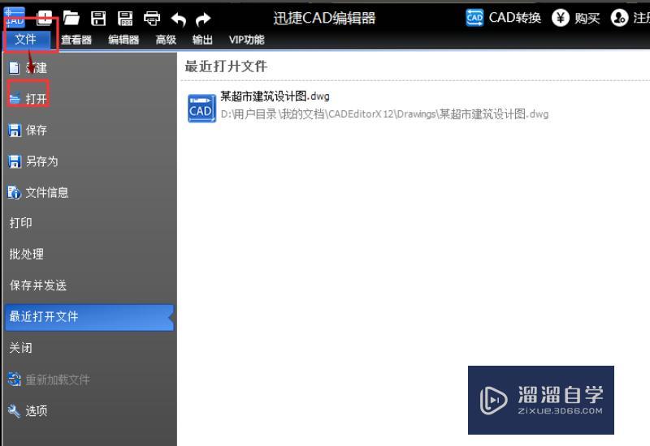Click the save disk icon in toolbar
The width and height of the screenshot is (650, 446).
pos(98,18)
